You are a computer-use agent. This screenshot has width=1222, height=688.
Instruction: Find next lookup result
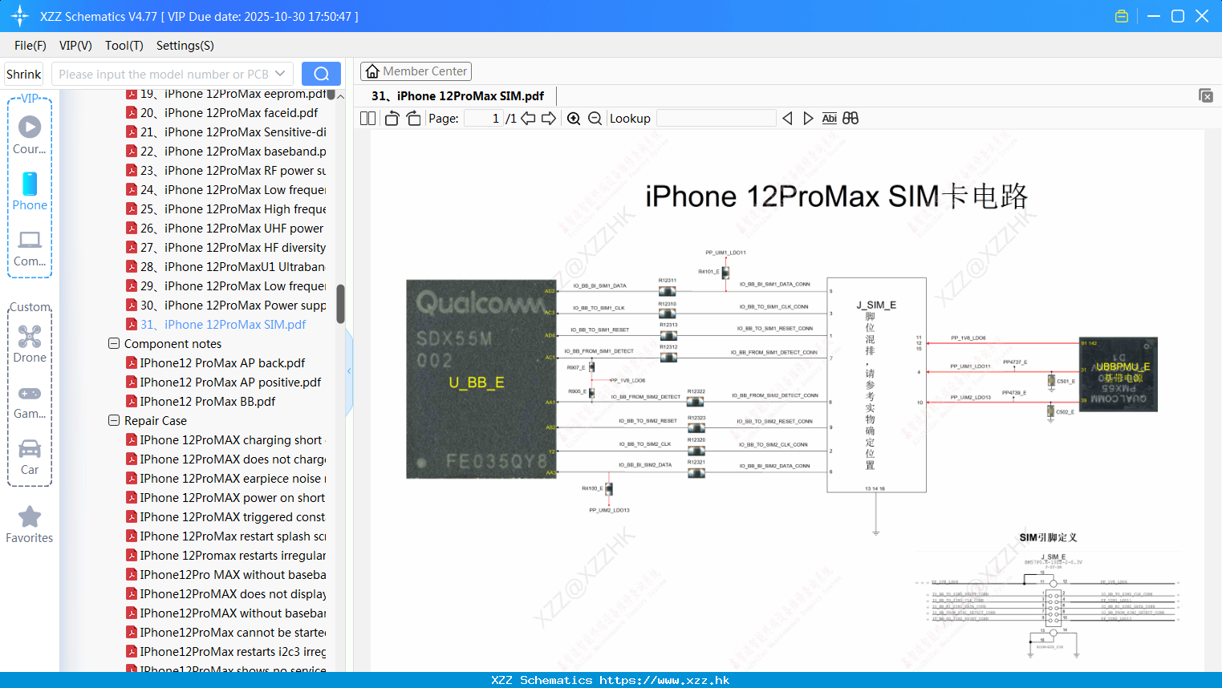[x=808, y=119]
